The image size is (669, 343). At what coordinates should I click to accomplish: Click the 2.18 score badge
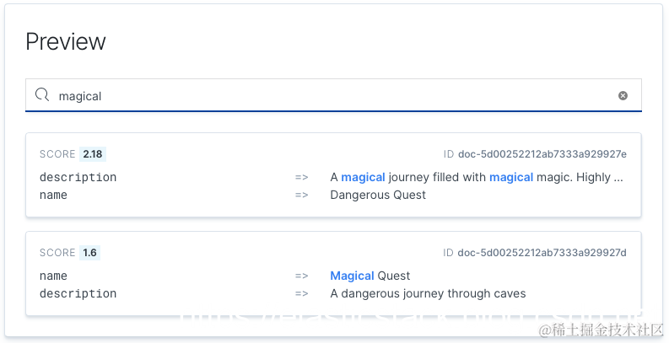tap(93, 154)
